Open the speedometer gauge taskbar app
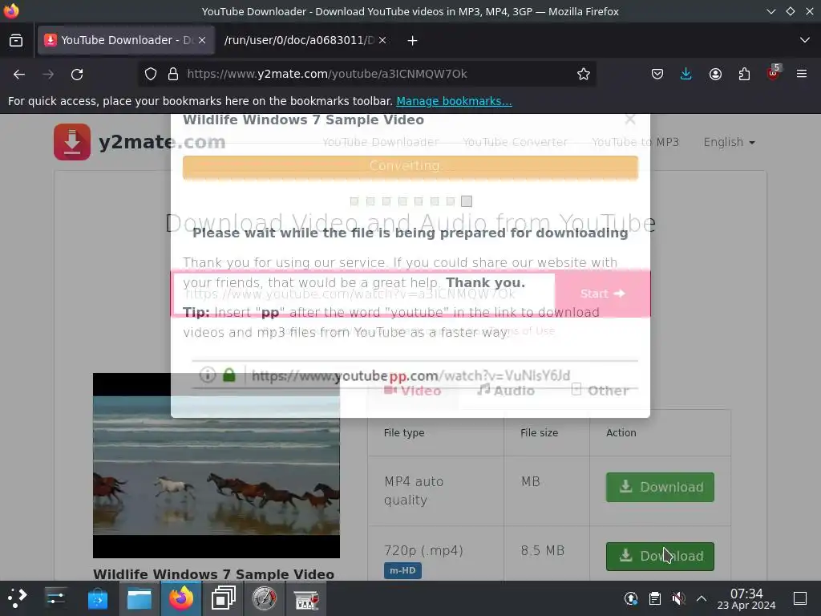 point(265,598)
